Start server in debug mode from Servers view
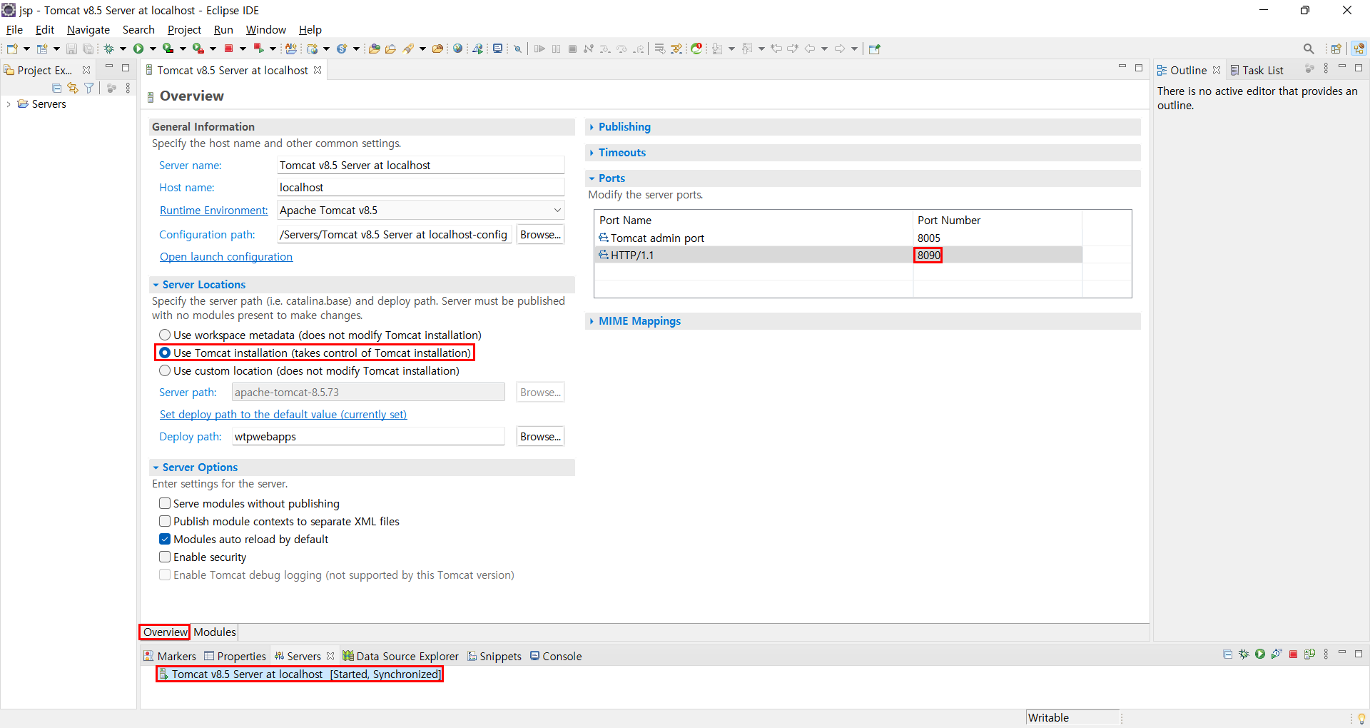 tap(1244, 654)
